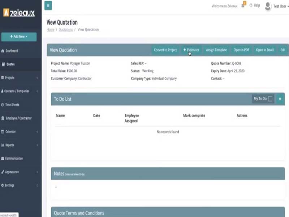Click Customer Company Contractor text
The height and width of the screenshot is (217, 289).
coord(71,78)
